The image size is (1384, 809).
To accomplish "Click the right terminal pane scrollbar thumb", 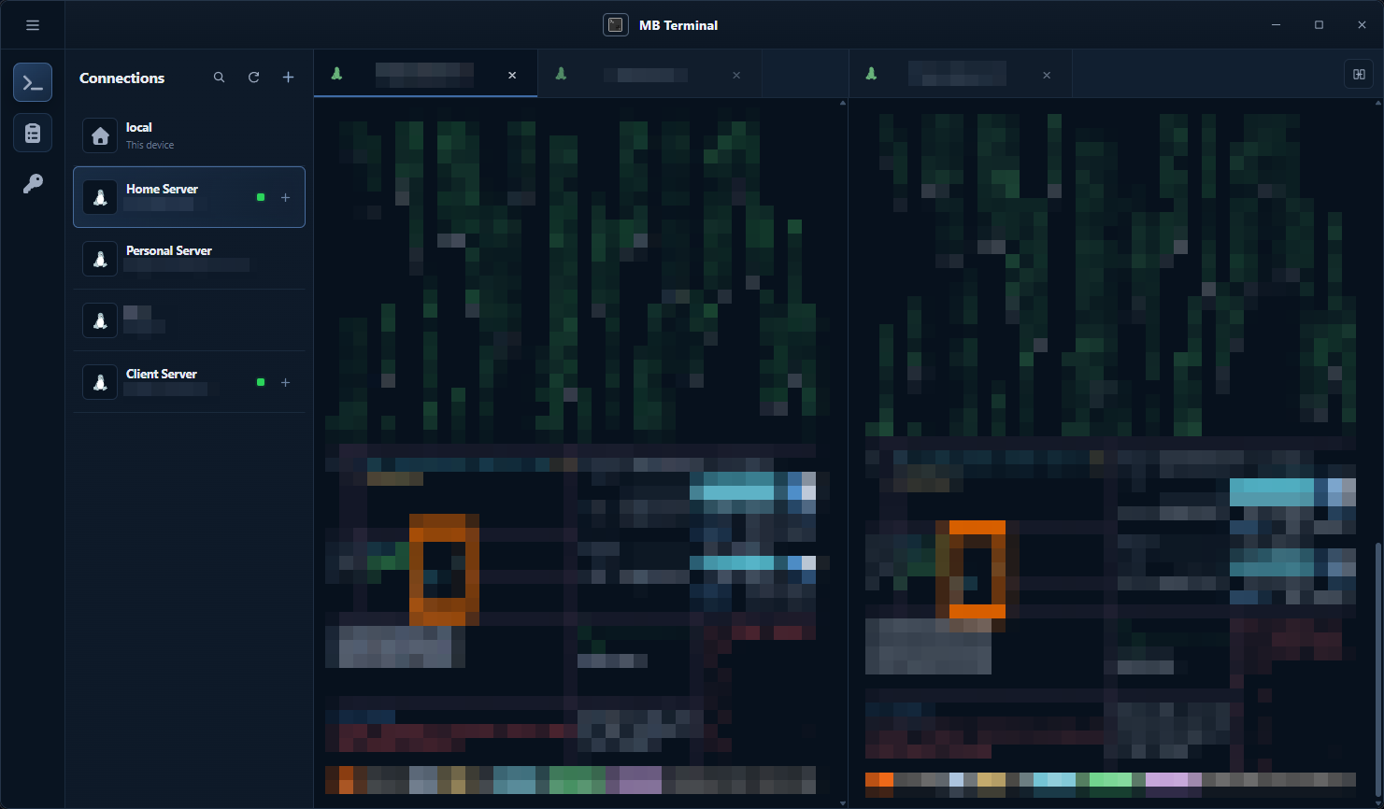I will [x=1378, y=671].
